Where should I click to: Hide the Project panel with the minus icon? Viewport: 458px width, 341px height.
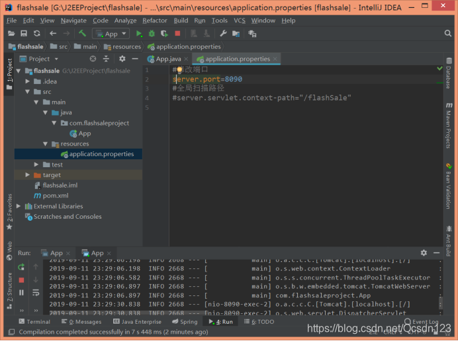(135, 59)
